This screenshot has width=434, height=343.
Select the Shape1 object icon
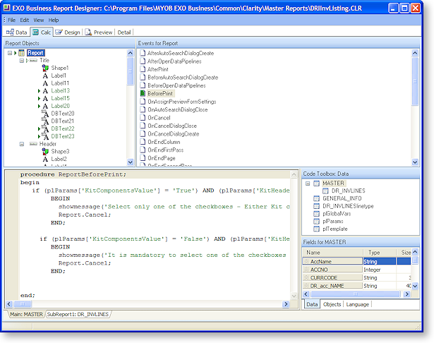click(44, 68)
